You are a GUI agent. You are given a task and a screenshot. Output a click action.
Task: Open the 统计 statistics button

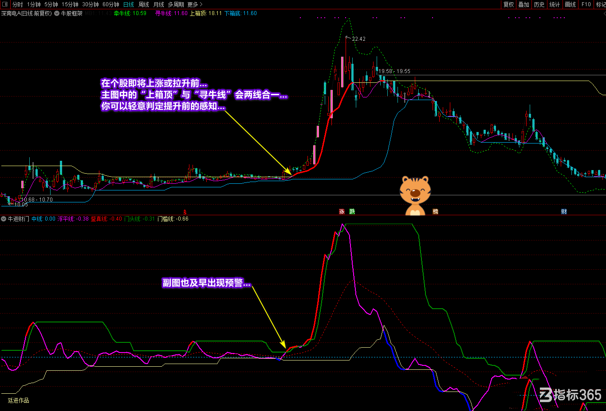coord(555,4)
